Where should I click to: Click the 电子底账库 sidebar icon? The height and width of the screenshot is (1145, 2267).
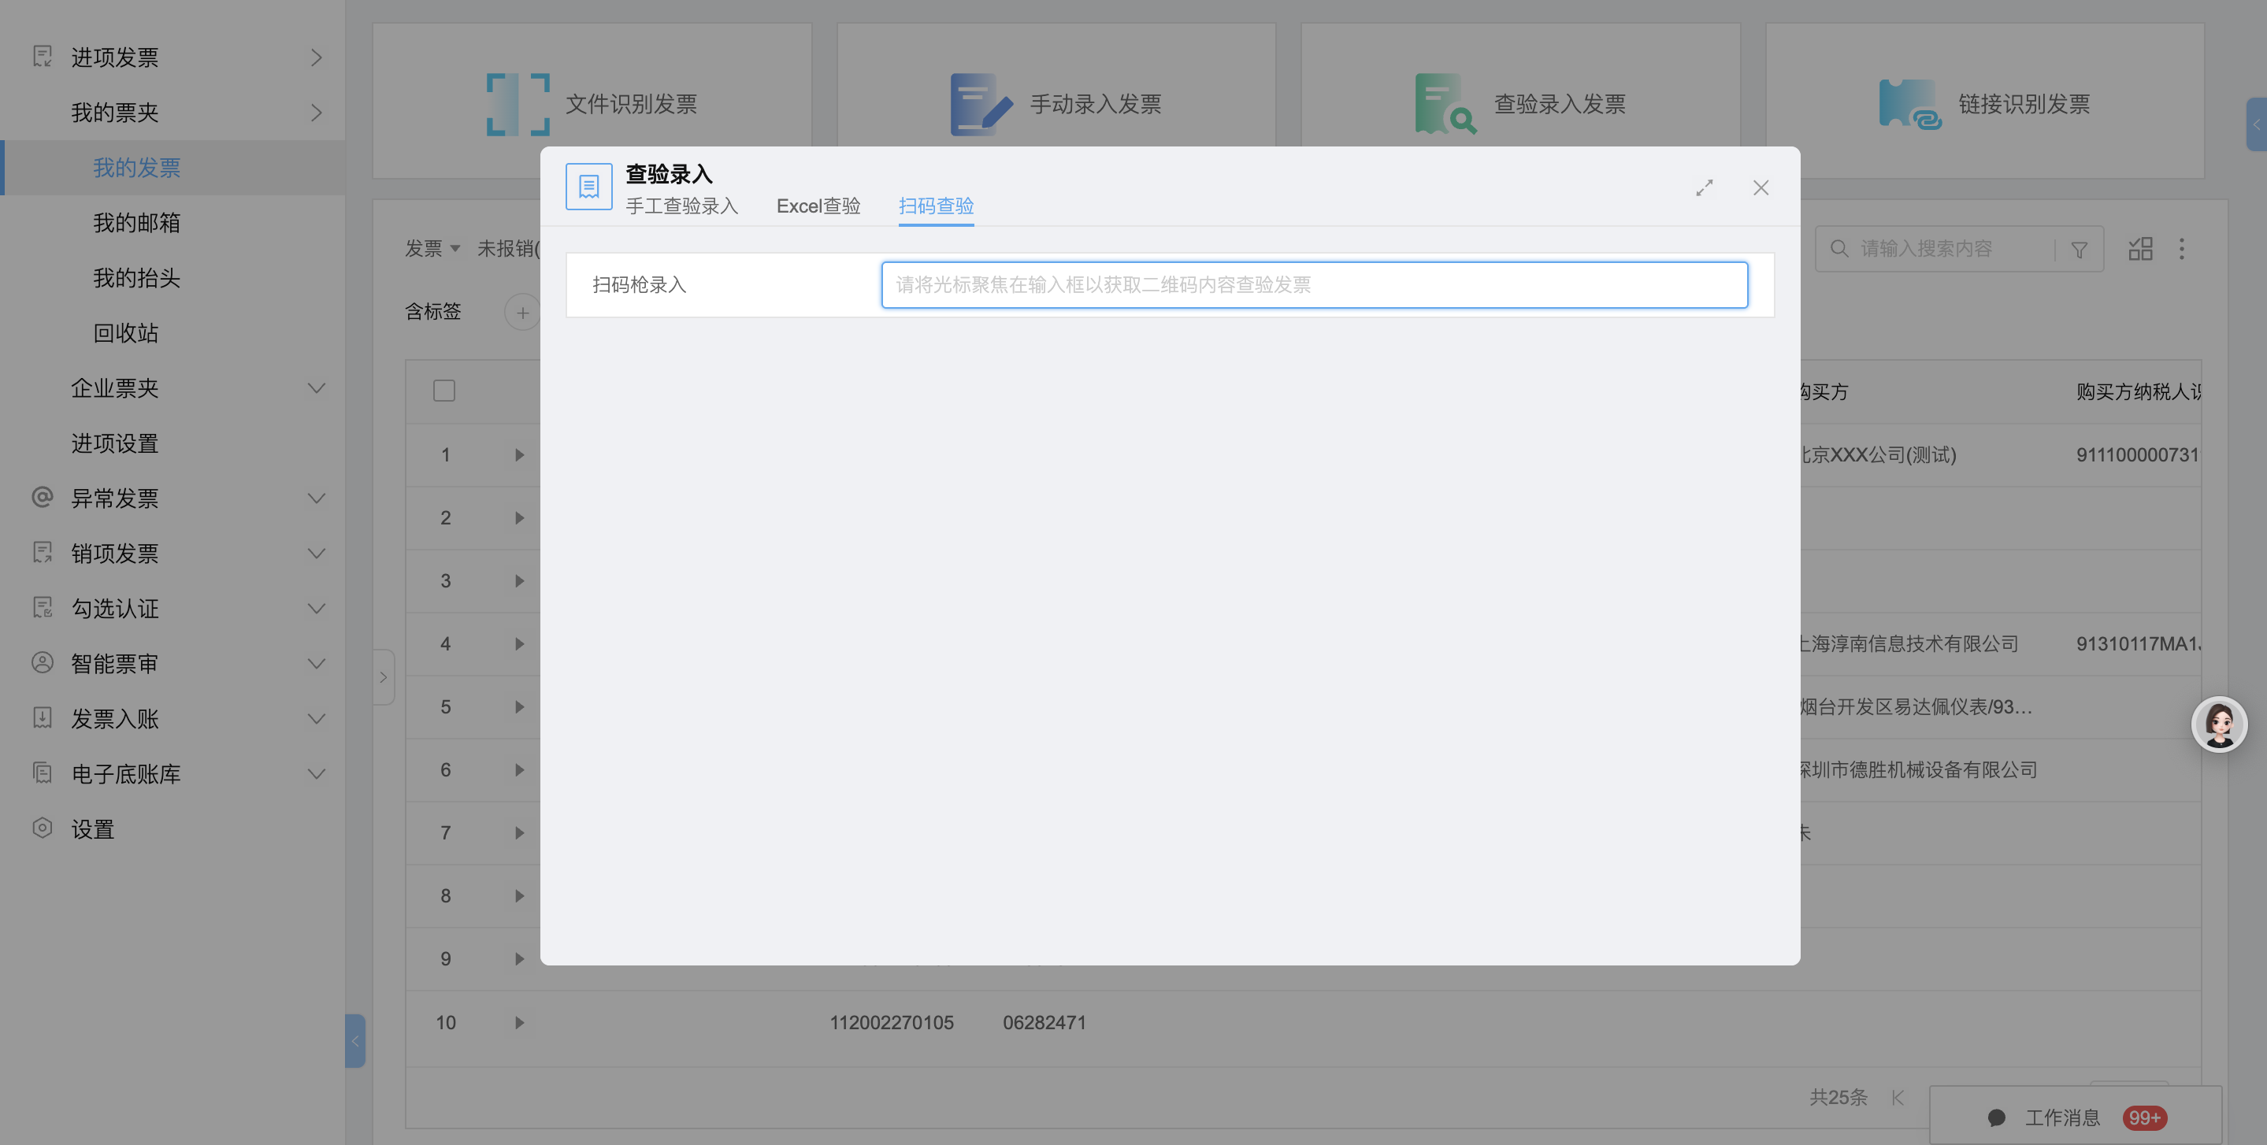pyautogui.click(x=43, y=773)
